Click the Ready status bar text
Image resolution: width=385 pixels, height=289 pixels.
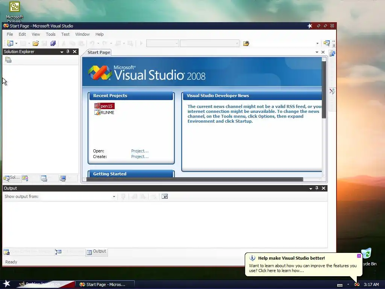point(11,262)
